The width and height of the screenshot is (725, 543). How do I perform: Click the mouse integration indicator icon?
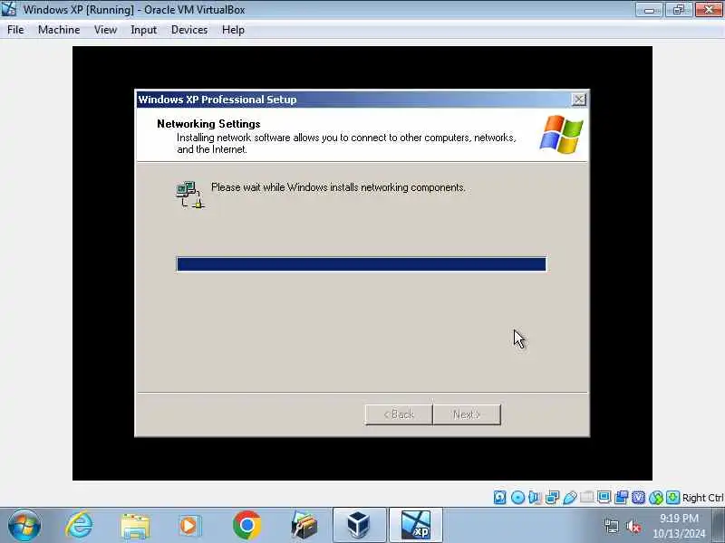(655, 497)
